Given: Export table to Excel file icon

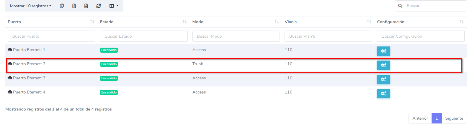Looking at the screenshot, I should click(74, 6).
